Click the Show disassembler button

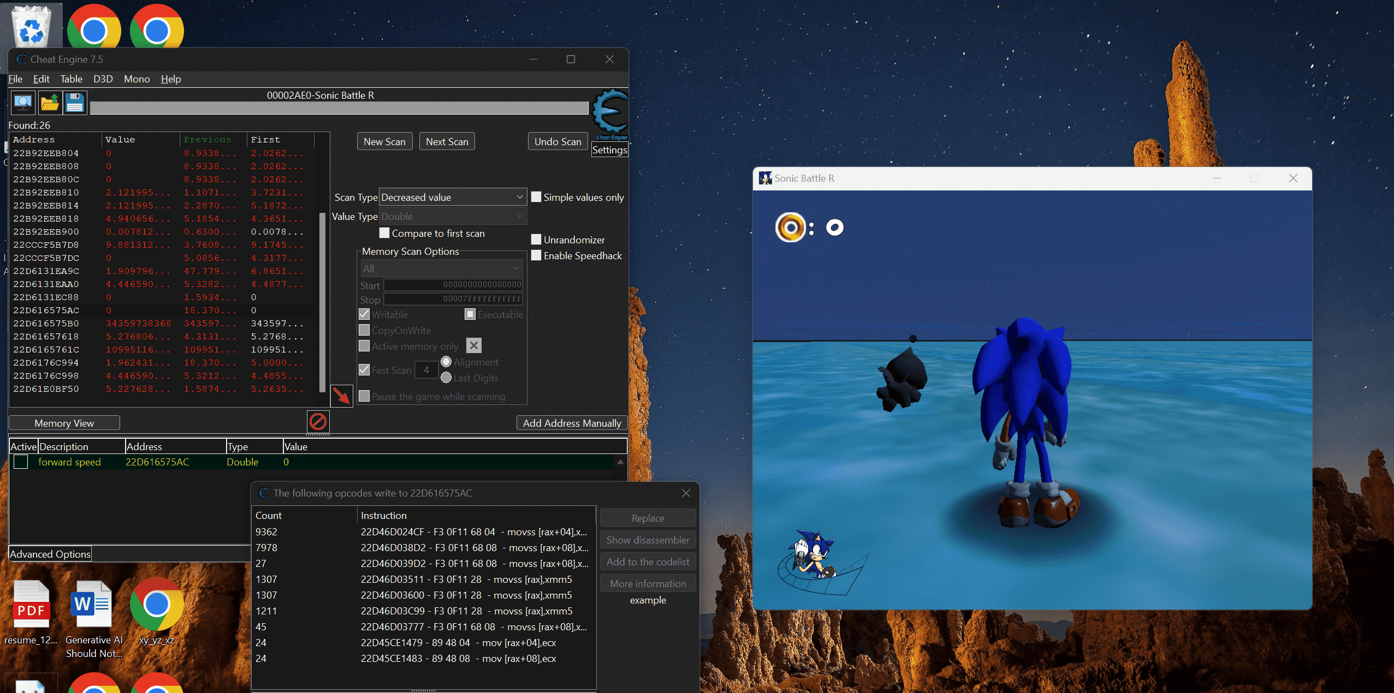click(647, 539)
